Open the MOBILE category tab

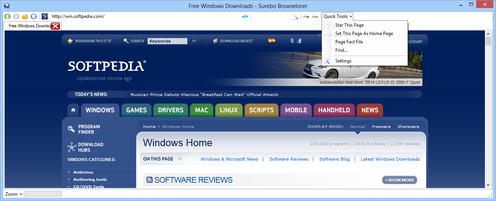pyautogui.click(x=296, y=110)
